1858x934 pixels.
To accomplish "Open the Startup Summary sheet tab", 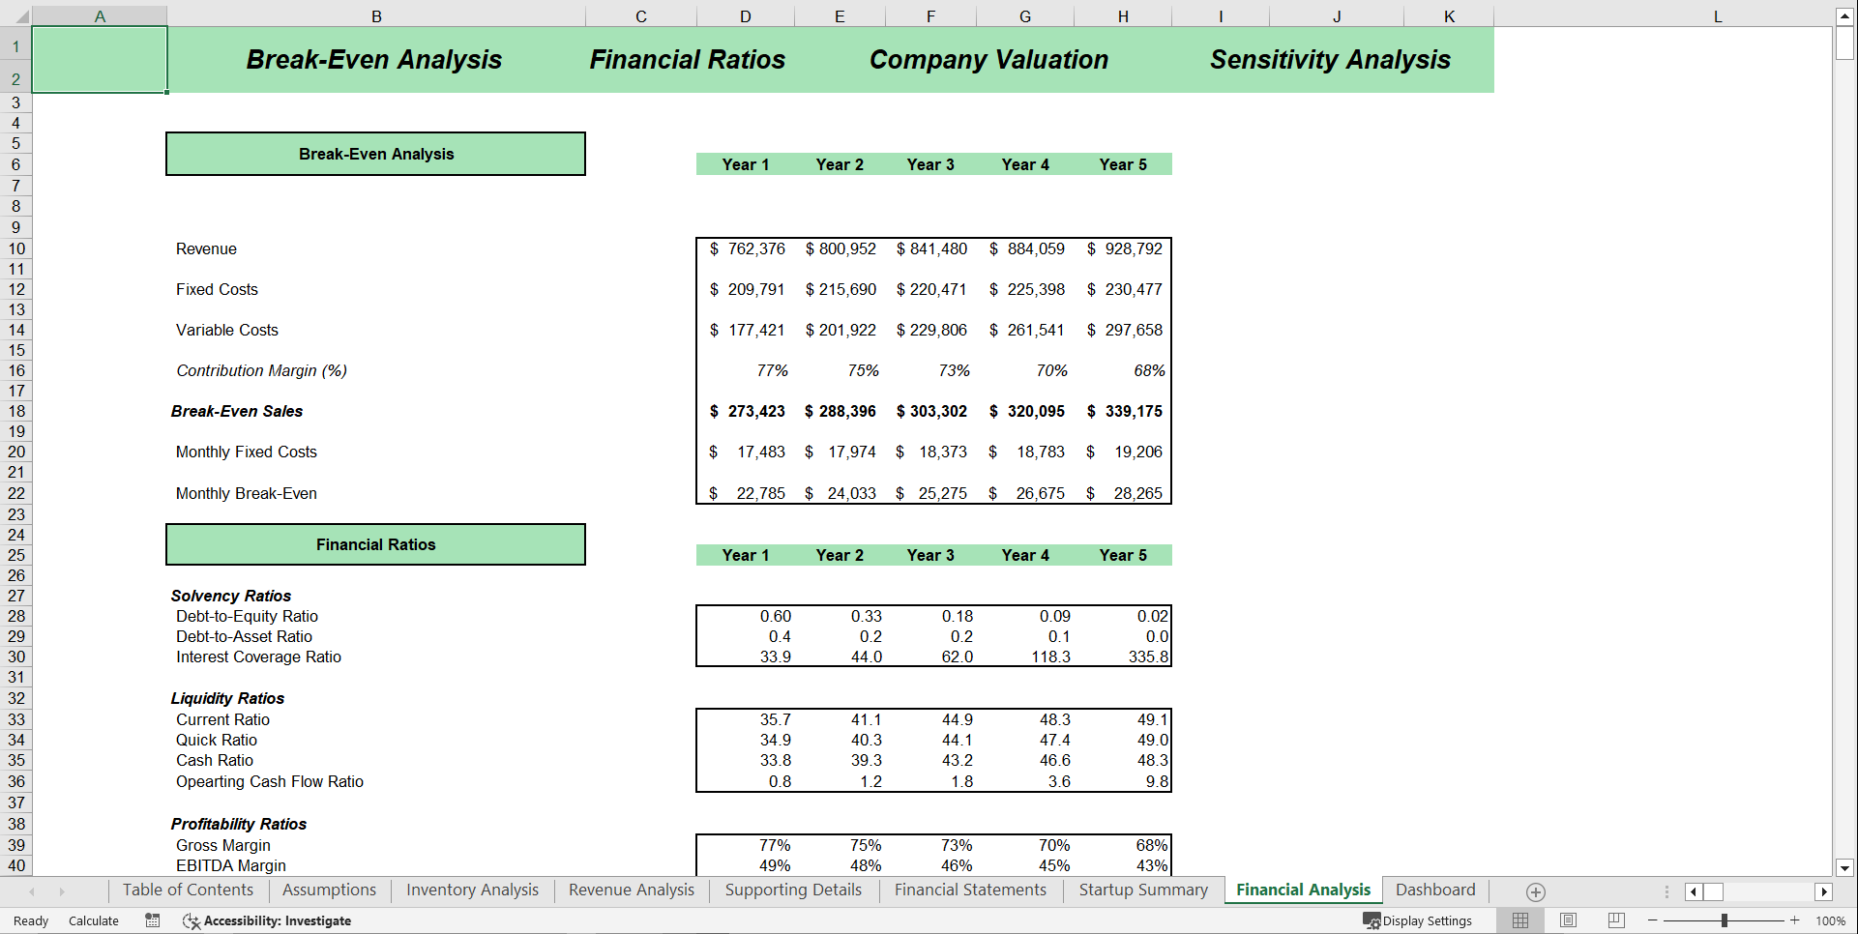I will tap(1143, 890).
